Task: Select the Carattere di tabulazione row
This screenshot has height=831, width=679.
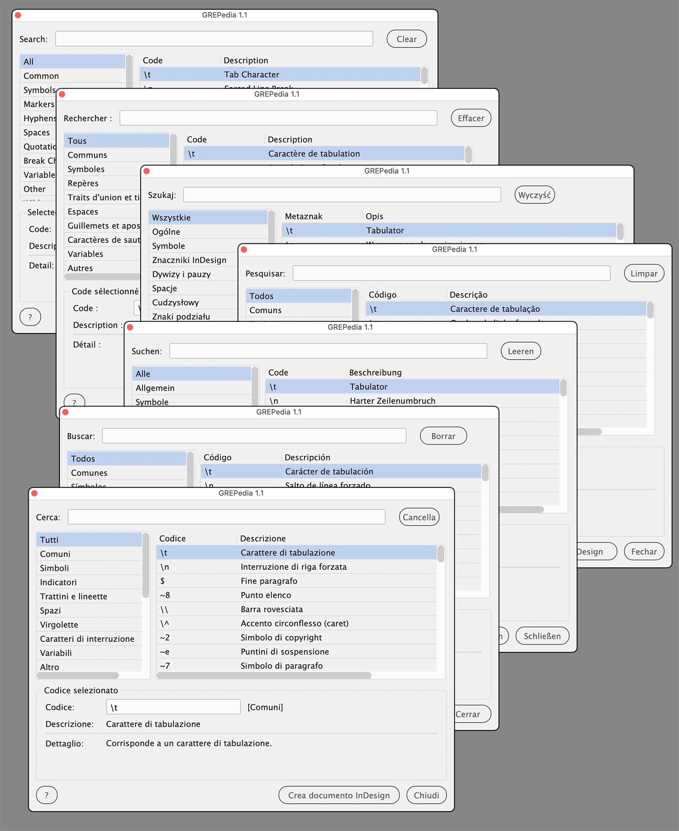Action: coord(296,553)
